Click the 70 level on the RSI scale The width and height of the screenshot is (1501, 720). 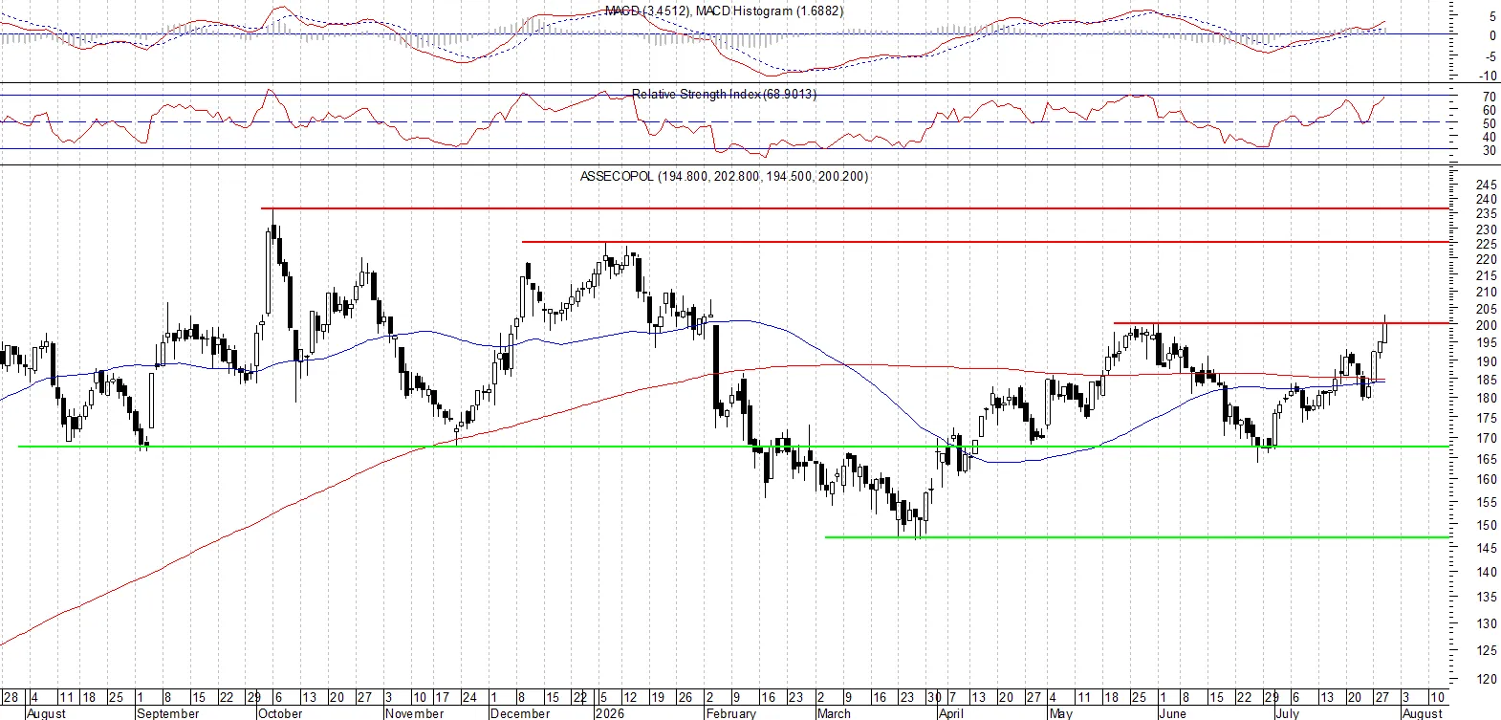pos(1490,98)
